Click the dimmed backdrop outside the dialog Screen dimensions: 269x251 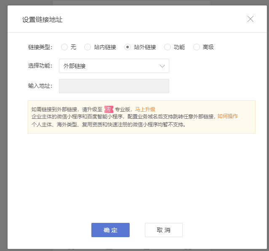[3, 120]
